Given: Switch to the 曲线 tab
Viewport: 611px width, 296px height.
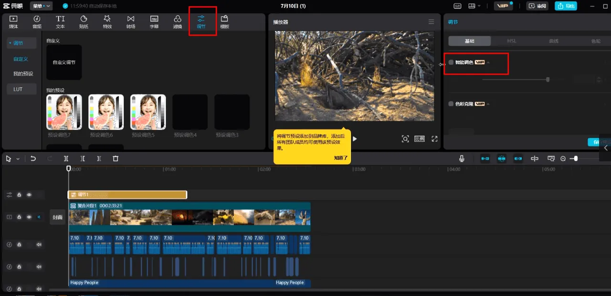Looking at the screenshot, I should coord(554,41).
